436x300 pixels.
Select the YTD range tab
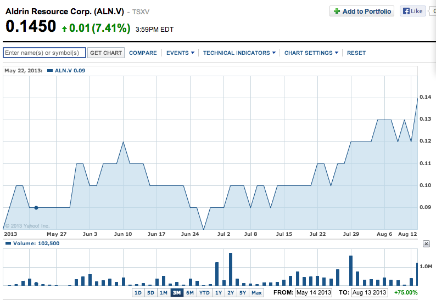click(x=204, y=292)
